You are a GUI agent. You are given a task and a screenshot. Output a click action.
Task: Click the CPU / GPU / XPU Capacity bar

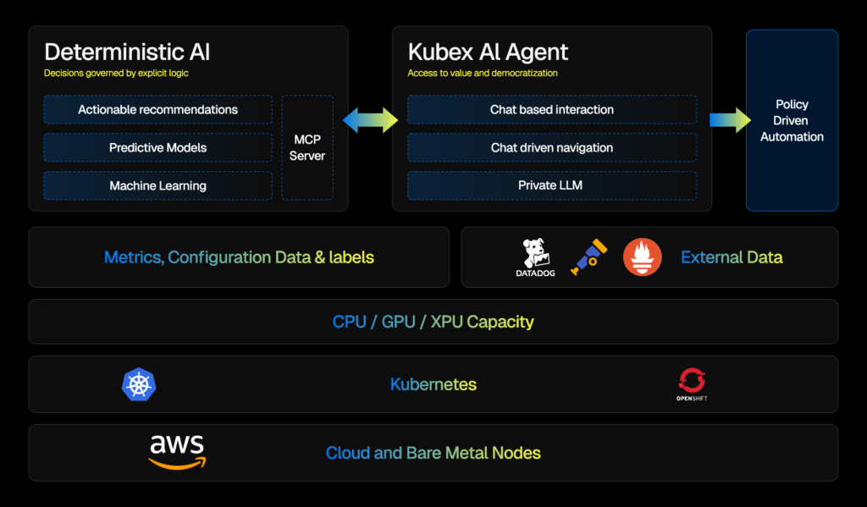point(433,322)
